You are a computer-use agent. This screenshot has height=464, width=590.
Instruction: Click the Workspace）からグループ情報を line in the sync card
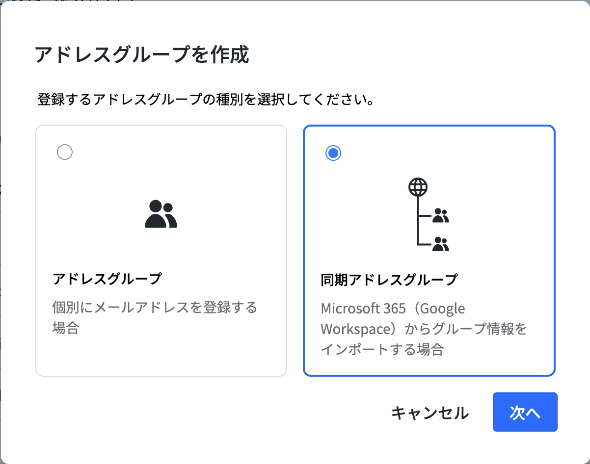(424, 329)
